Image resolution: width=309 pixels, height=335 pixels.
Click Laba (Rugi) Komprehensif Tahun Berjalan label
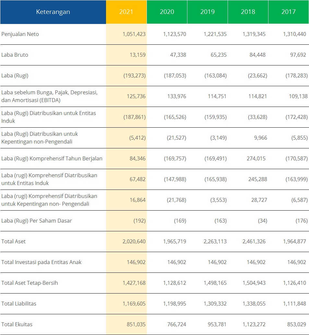coord(52,158)
